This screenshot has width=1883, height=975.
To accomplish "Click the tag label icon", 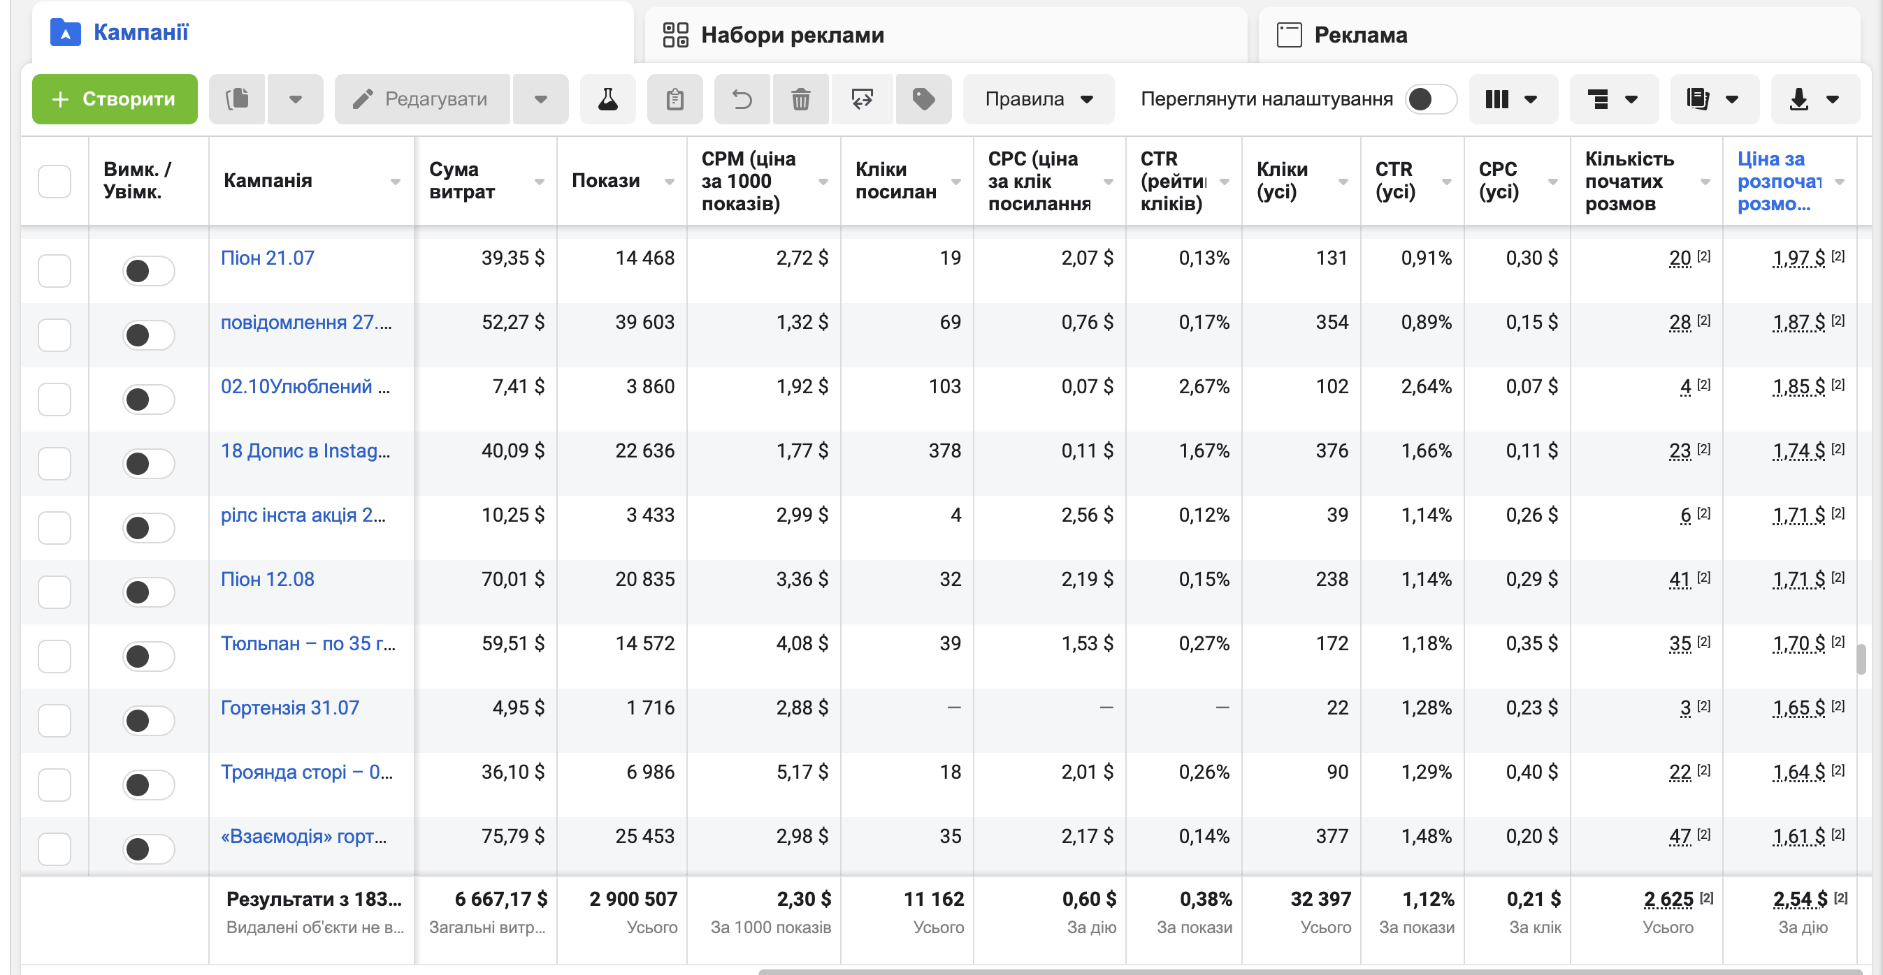I will (923, 98).
